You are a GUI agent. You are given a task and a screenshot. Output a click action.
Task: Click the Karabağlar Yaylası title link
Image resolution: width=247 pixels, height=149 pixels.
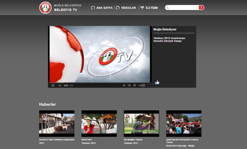pyautogui.click(x=133, y=139)
